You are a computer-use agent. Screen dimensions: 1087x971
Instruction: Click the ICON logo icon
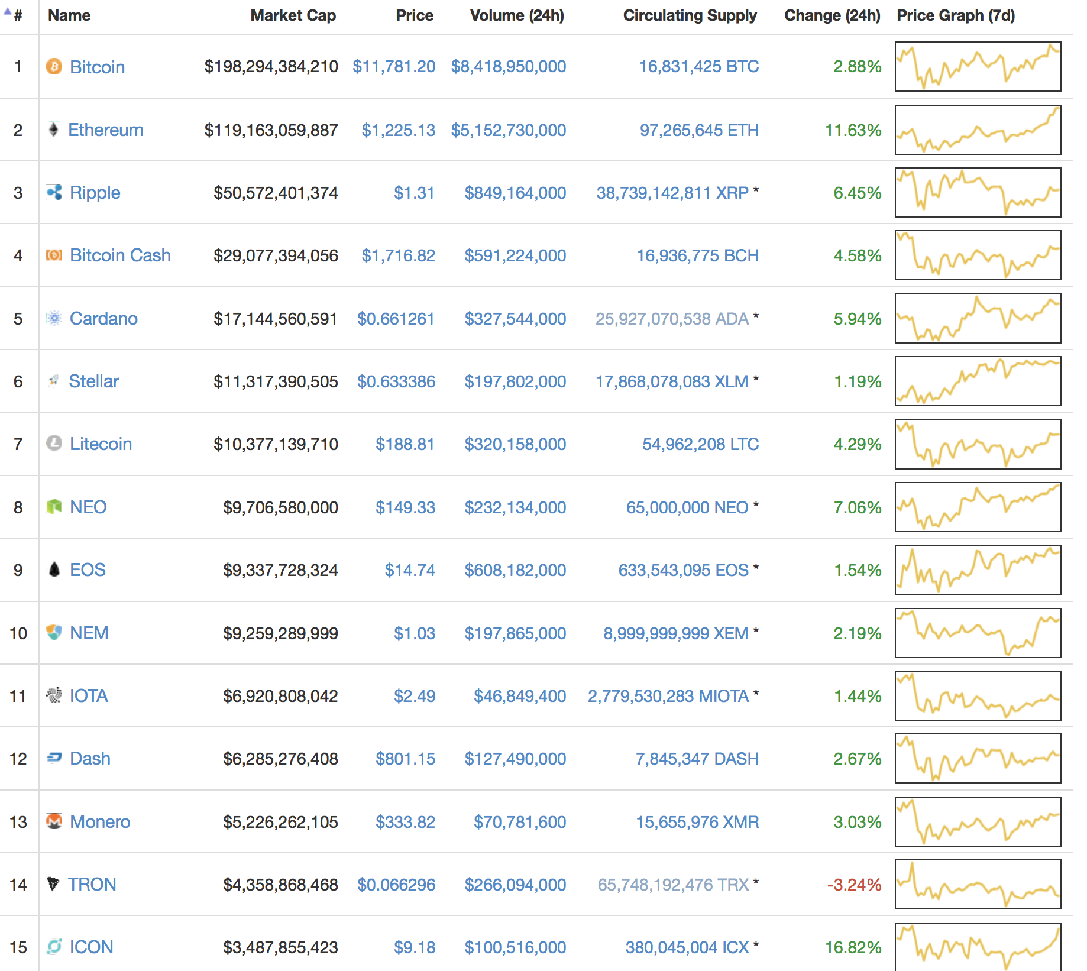pyautogui.click(x=54, y=947)
